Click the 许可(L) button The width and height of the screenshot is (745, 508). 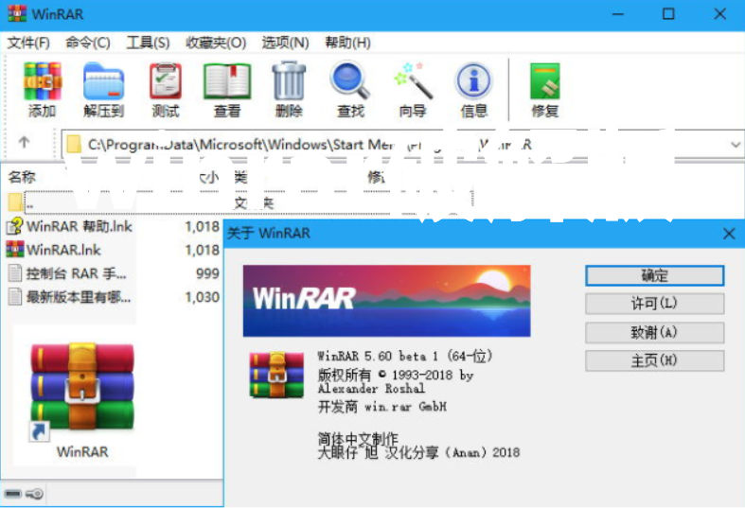pyautogui.click(x=655, y=304)
